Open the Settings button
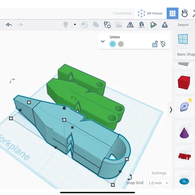This screenshot has width=195, height=195. pyautogui.click(x=159, y=173)
